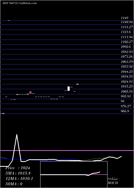Click the 1092.6 price level label
Screen dimensions: 134x188
pos(126,47)
